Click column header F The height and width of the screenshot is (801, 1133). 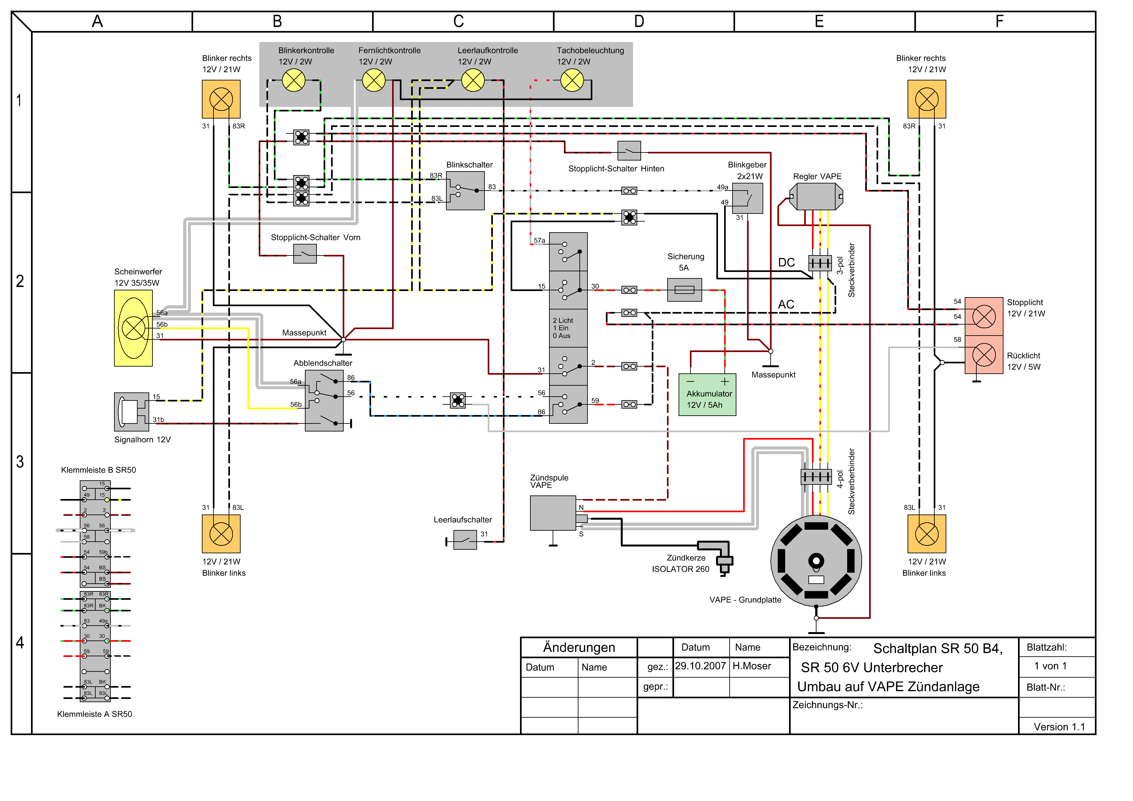tap(999, 21)
